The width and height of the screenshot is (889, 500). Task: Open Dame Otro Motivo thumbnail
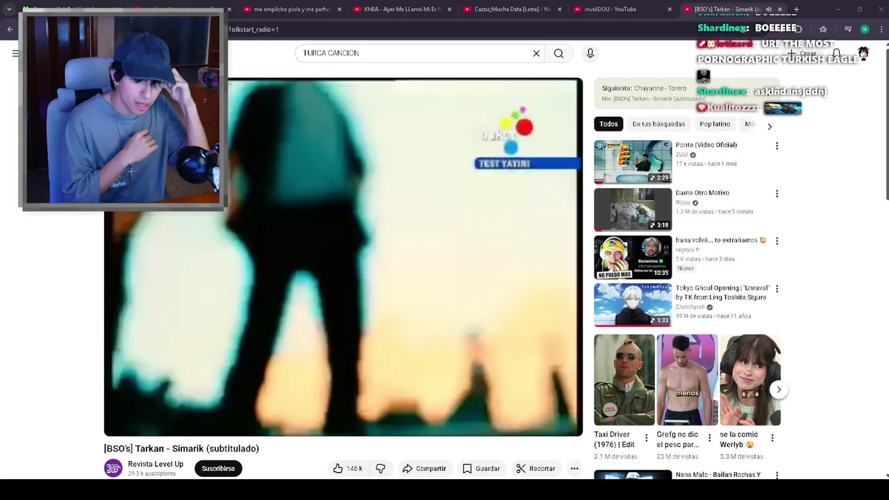pyautogui.click(x=633, y=209)
